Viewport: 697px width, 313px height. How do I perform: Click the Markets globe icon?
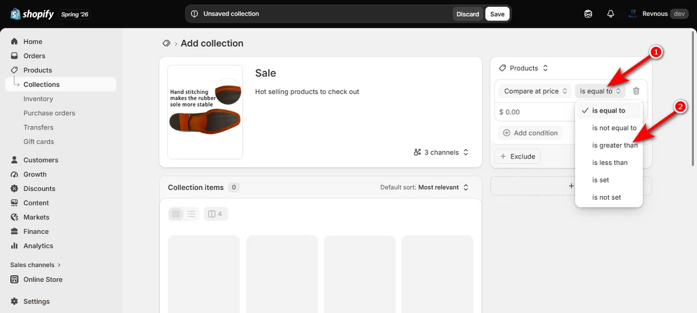[15, 217]
